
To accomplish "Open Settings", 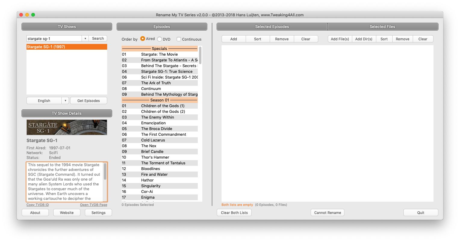I will click(x=98, y=213).
